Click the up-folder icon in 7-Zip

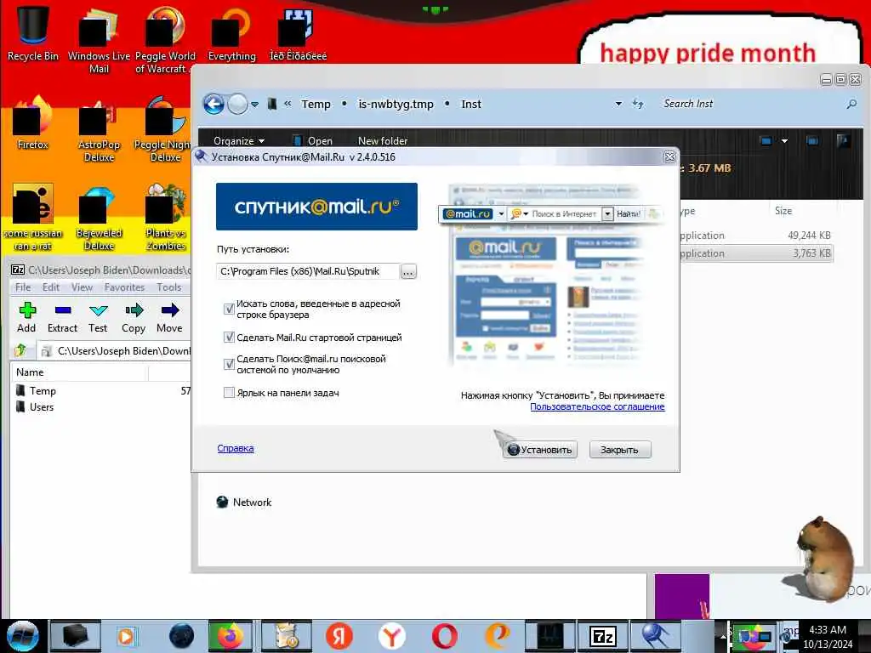tap(20, 350)
